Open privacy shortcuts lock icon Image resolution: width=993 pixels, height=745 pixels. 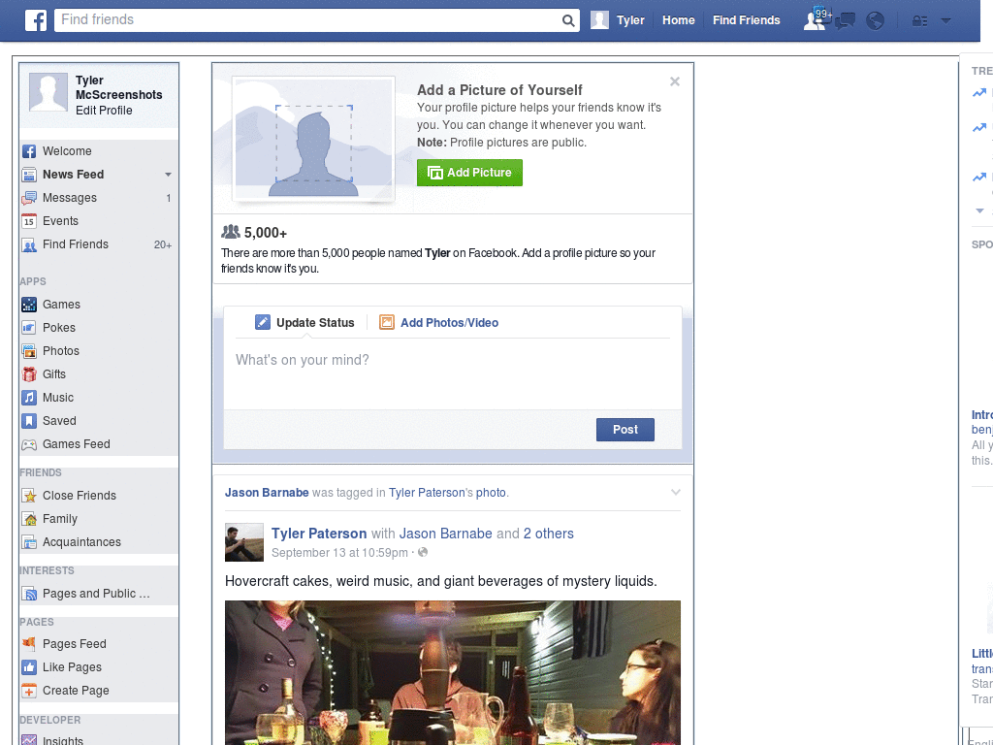919,21
